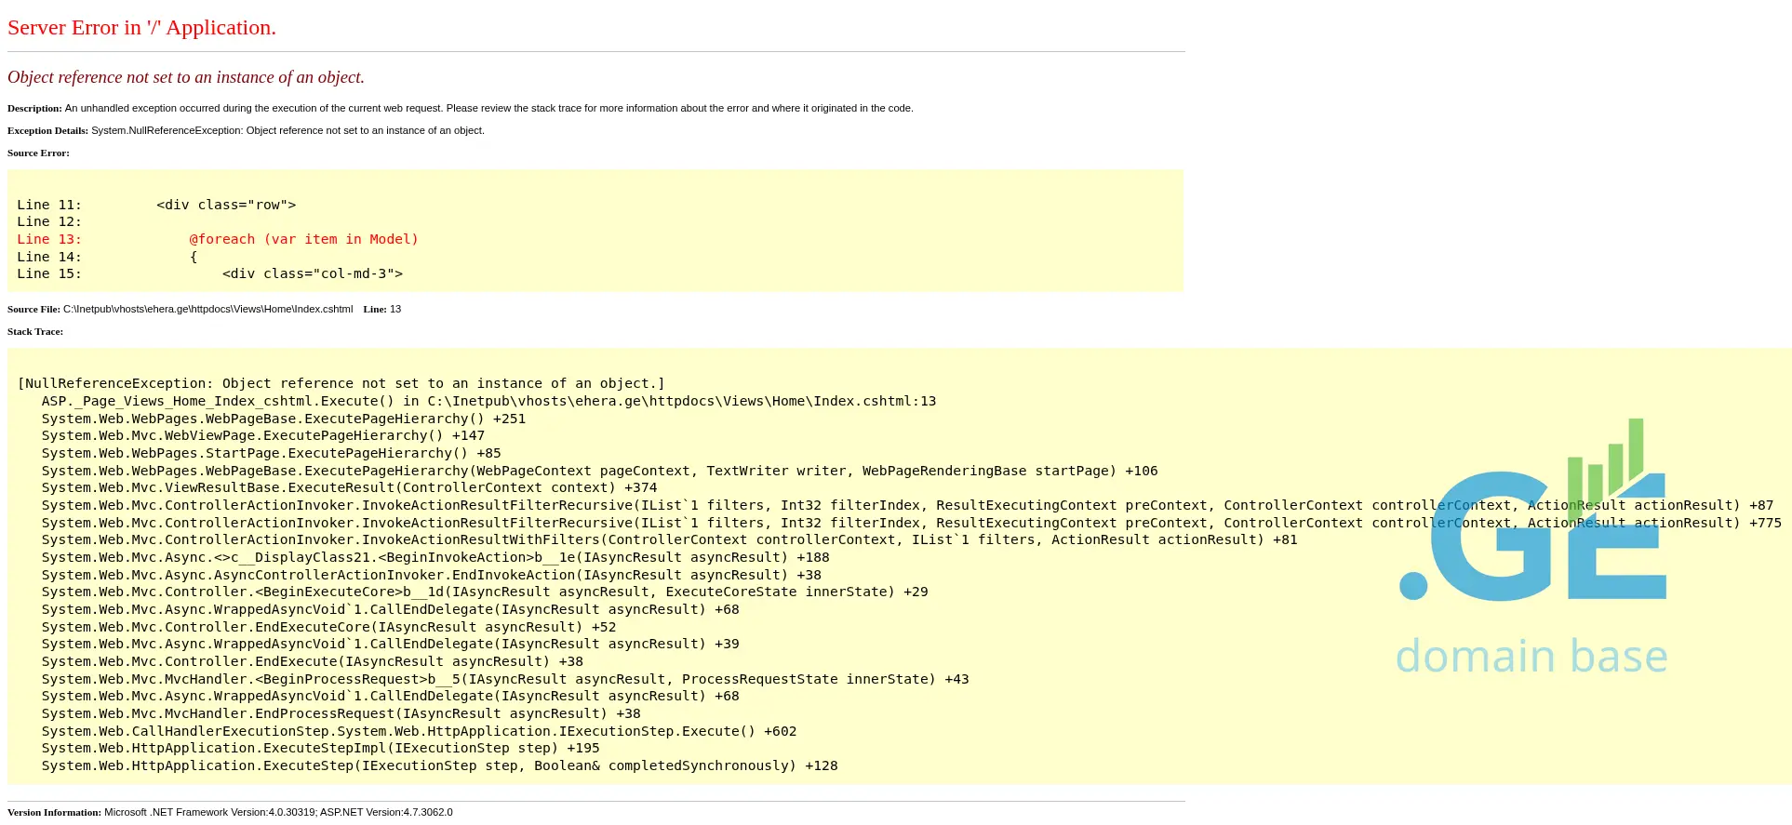Click the "Source Error:" label

pos(38,153)
